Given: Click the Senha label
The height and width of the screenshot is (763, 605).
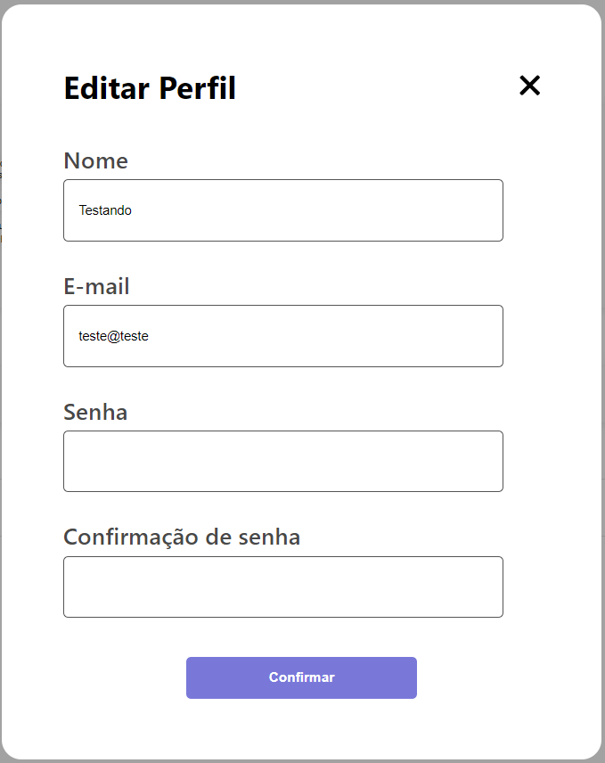Looking at the screenshot, I should point(94,412).
